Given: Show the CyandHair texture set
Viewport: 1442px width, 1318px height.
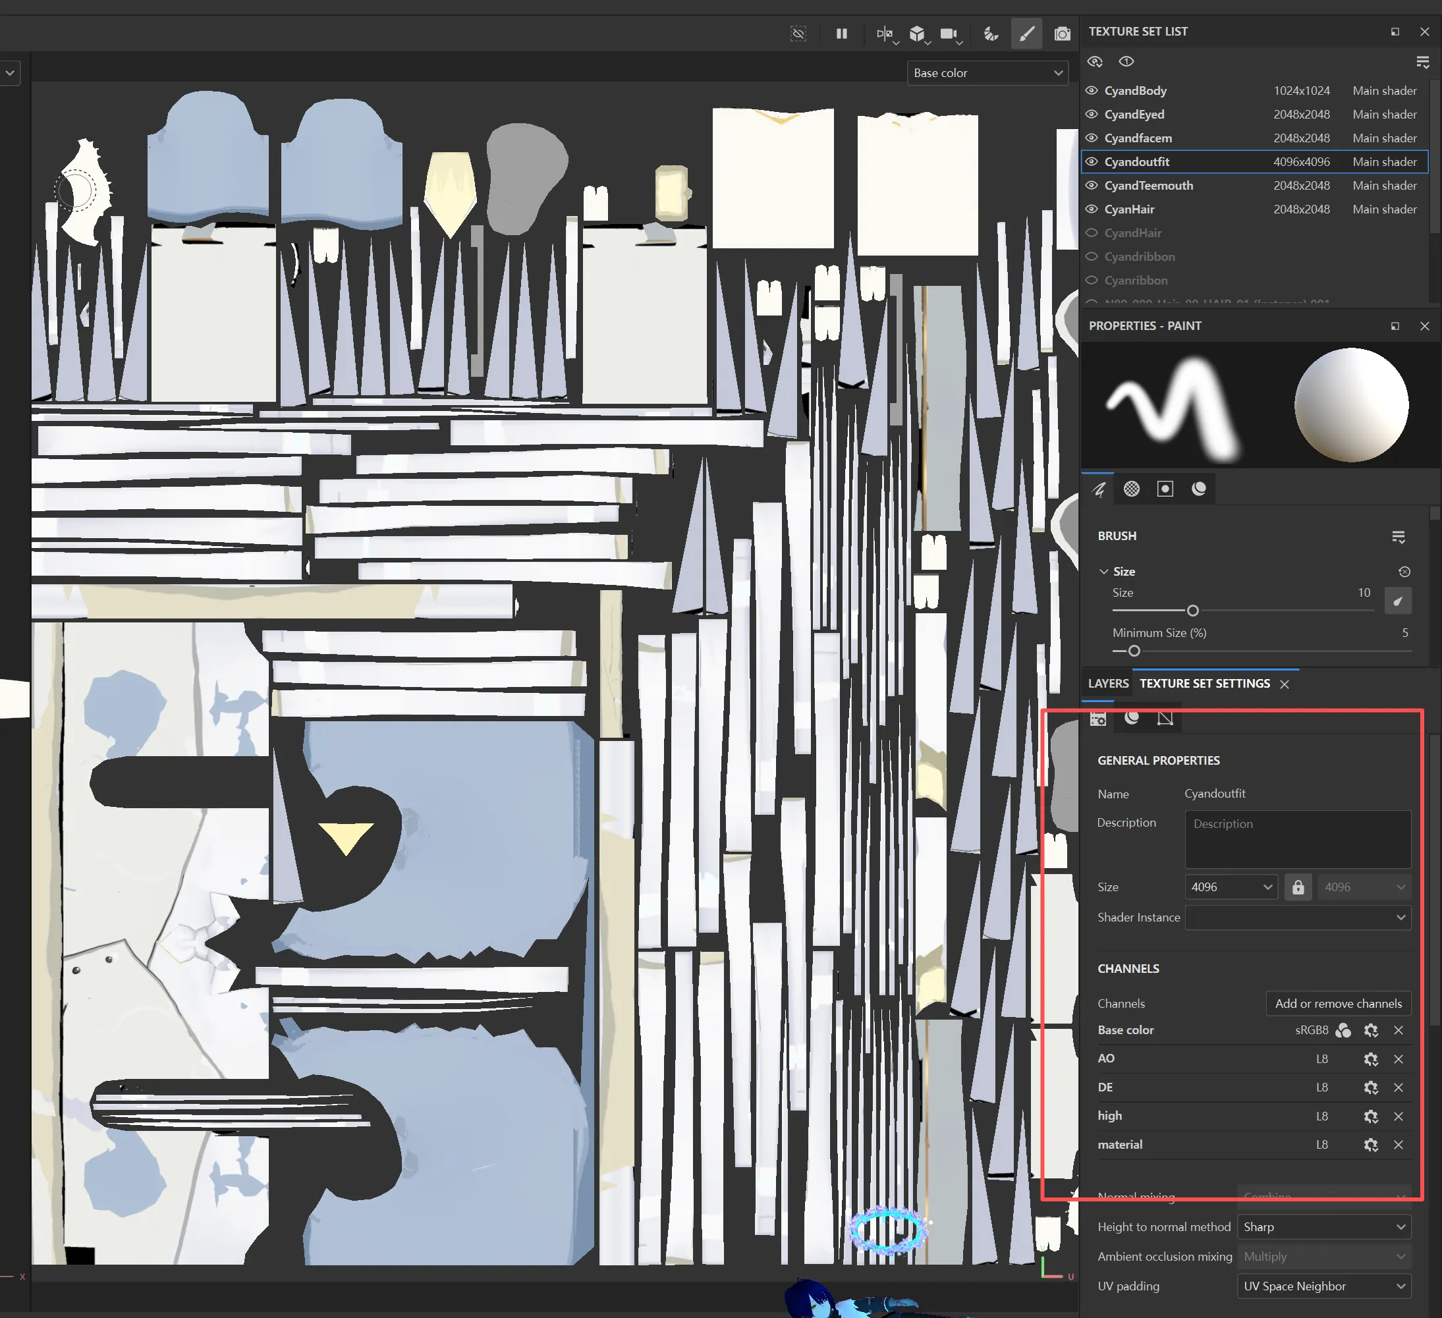Looking at the screenshot, I should [1092, 233].
